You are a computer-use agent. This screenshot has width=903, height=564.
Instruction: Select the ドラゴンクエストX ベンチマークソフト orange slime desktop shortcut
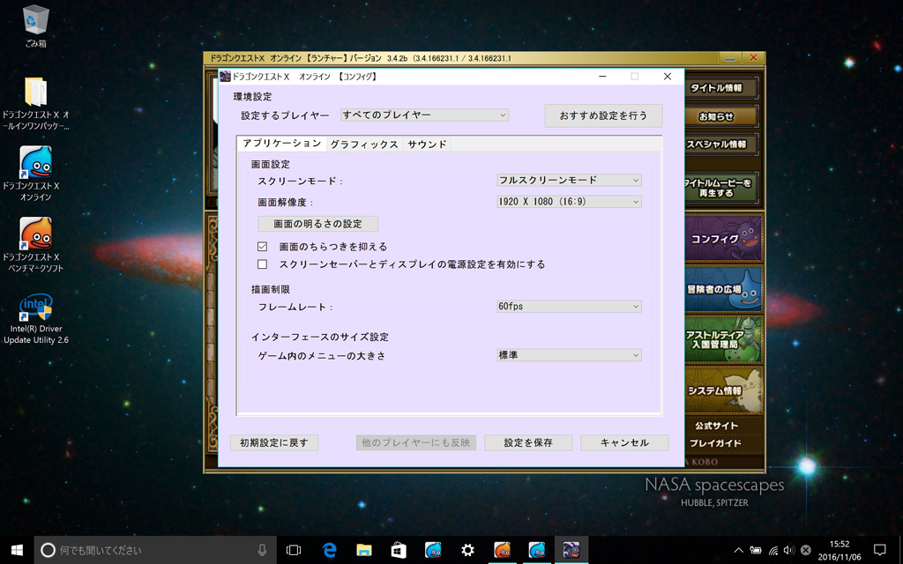(x=35, y=244)
